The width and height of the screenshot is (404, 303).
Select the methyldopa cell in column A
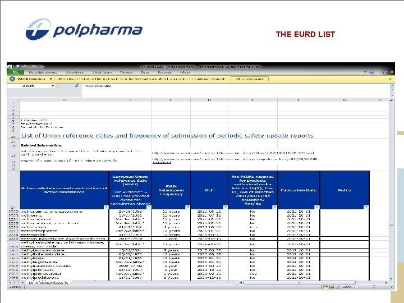(65, 258)
